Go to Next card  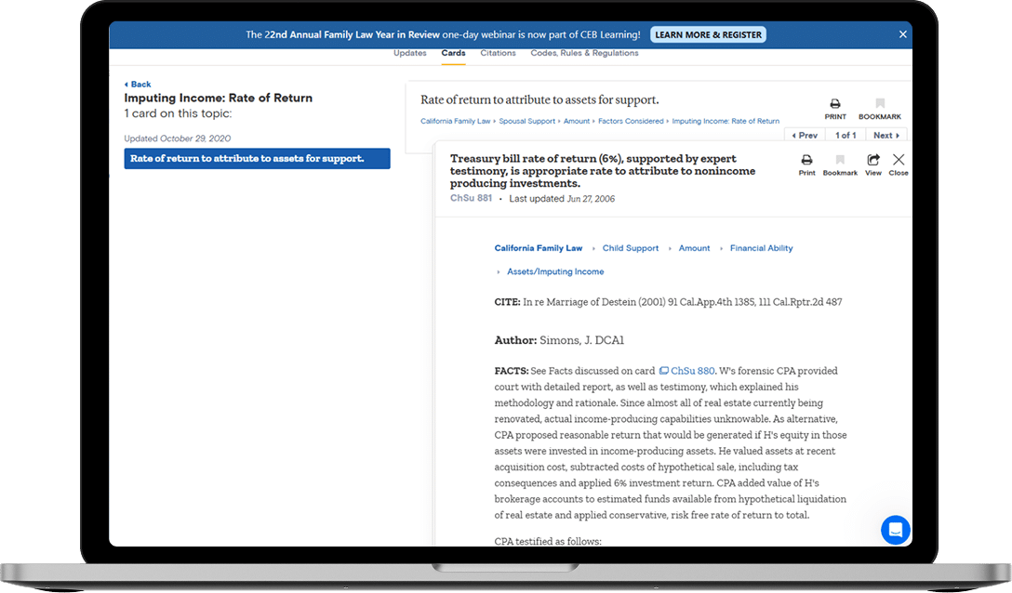(886, 136)
